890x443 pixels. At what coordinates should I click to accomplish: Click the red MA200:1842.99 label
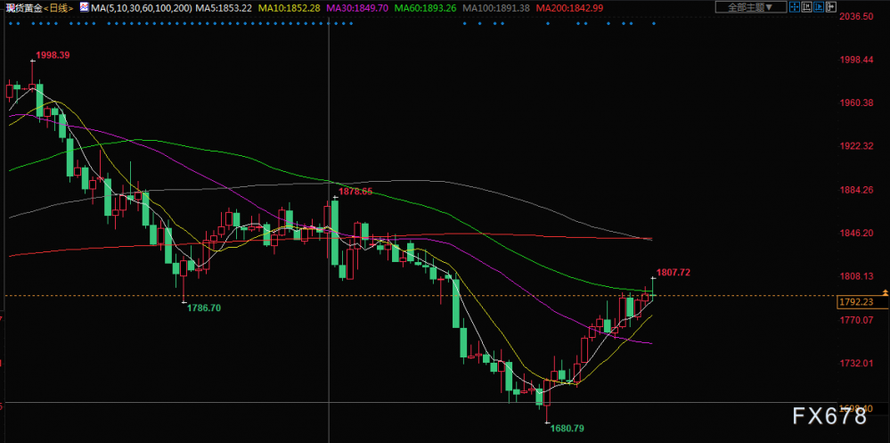pos(570,8)
